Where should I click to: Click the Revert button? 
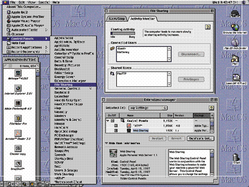click(x=176, y=139)
